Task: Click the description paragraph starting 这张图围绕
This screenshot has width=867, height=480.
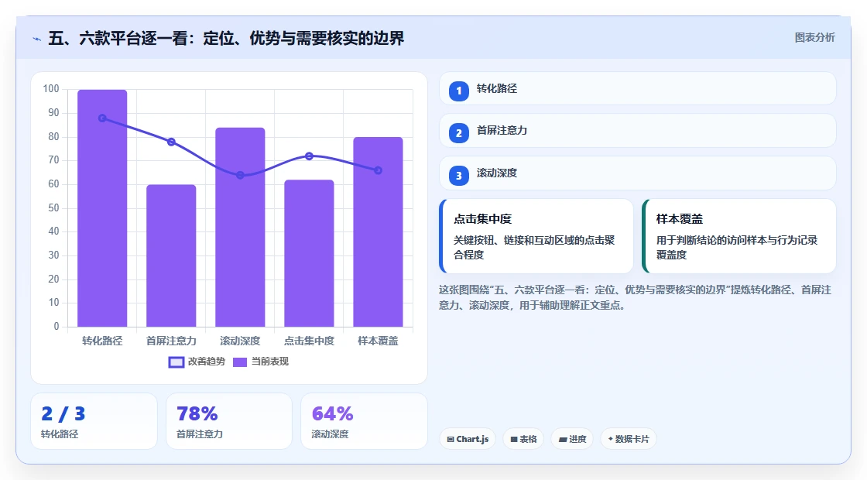Action: (635, 297)
